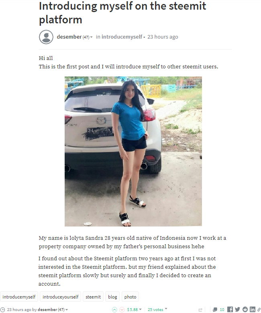Open comments via the speech bubble icon
This screenshot has width=261, height=313.
point(215,310)
